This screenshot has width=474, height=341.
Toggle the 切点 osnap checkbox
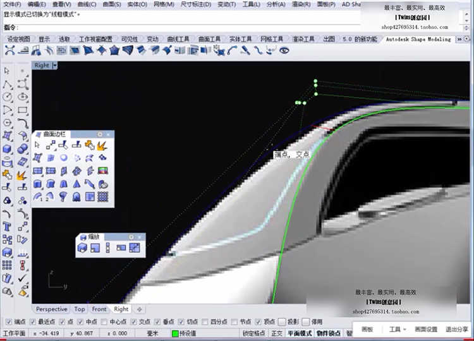tap(181, 322)
